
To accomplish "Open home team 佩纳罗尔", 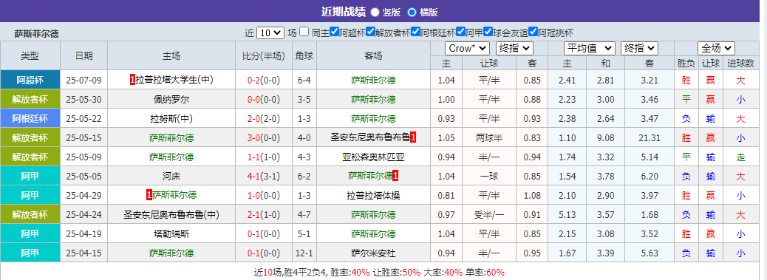I will 171,99.
